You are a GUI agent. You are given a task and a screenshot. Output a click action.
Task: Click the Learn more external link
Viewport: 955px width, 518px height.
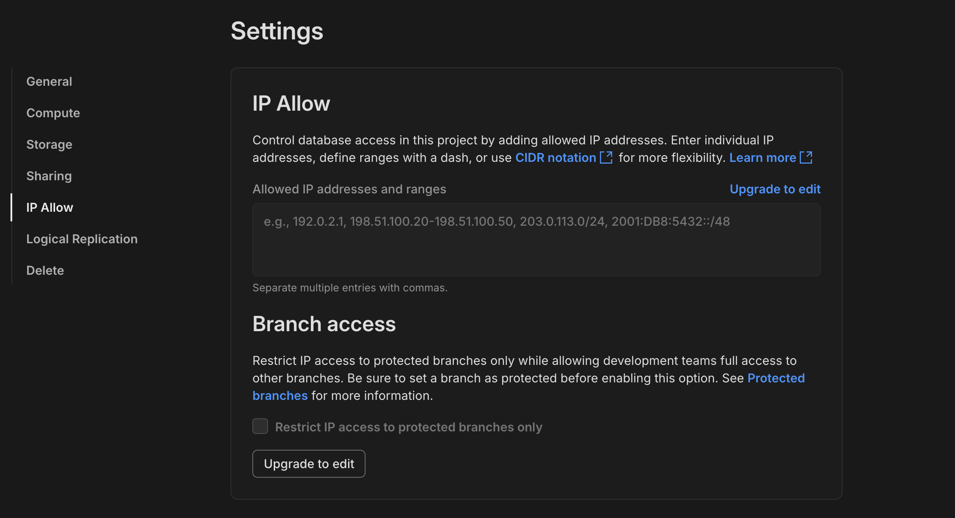(771, 157)
